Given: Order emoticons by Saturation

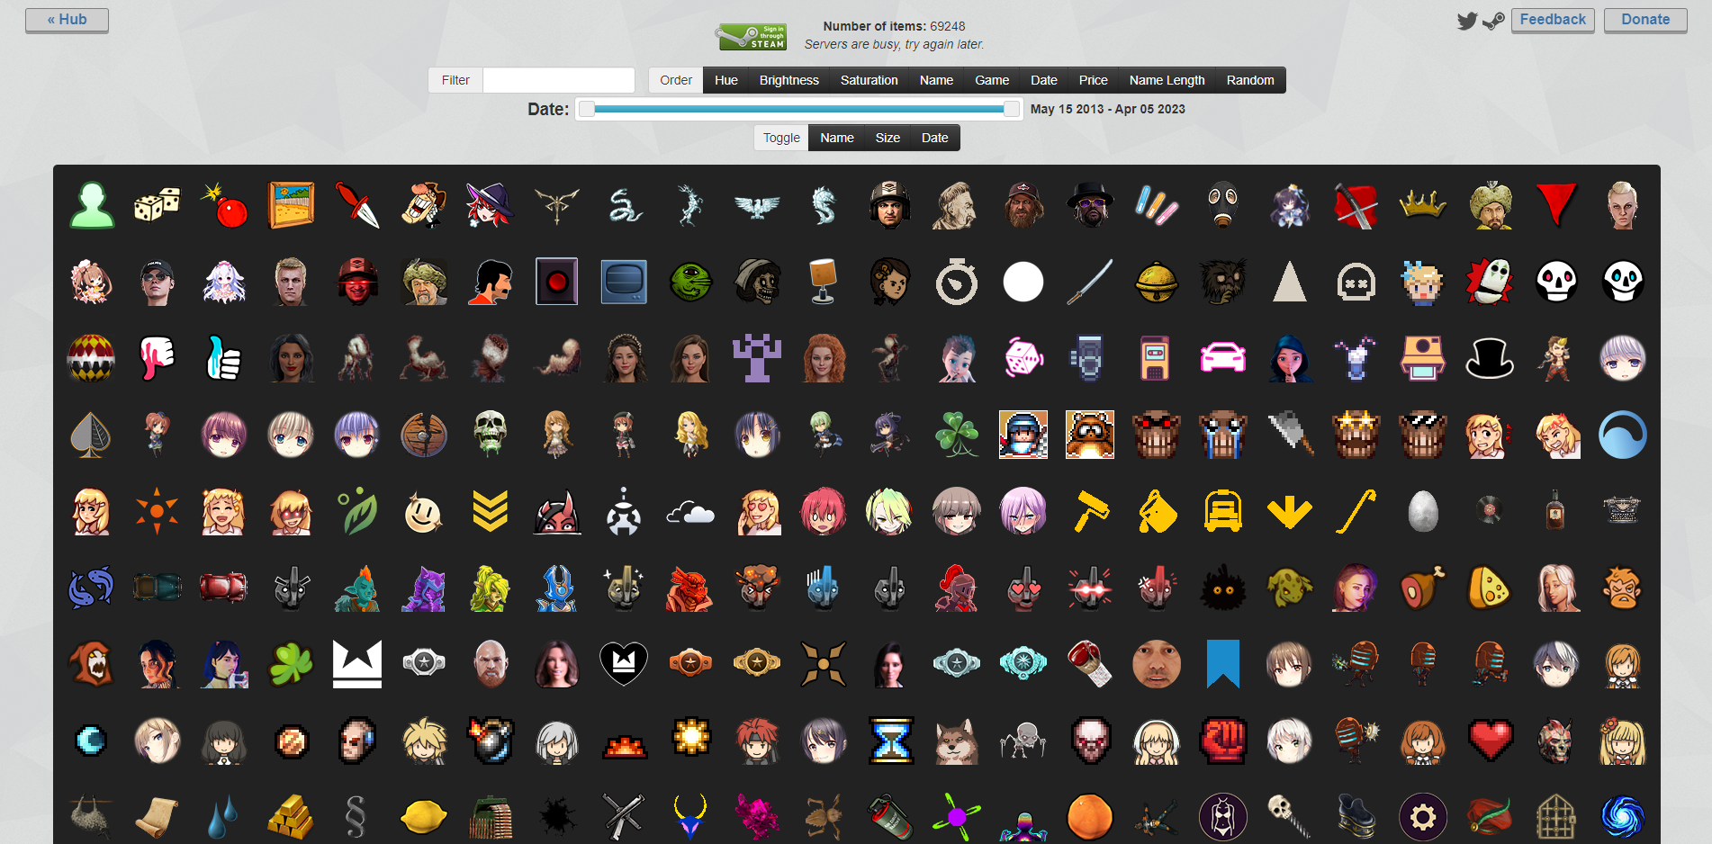Looking at the screenshot, I should 870,80.
